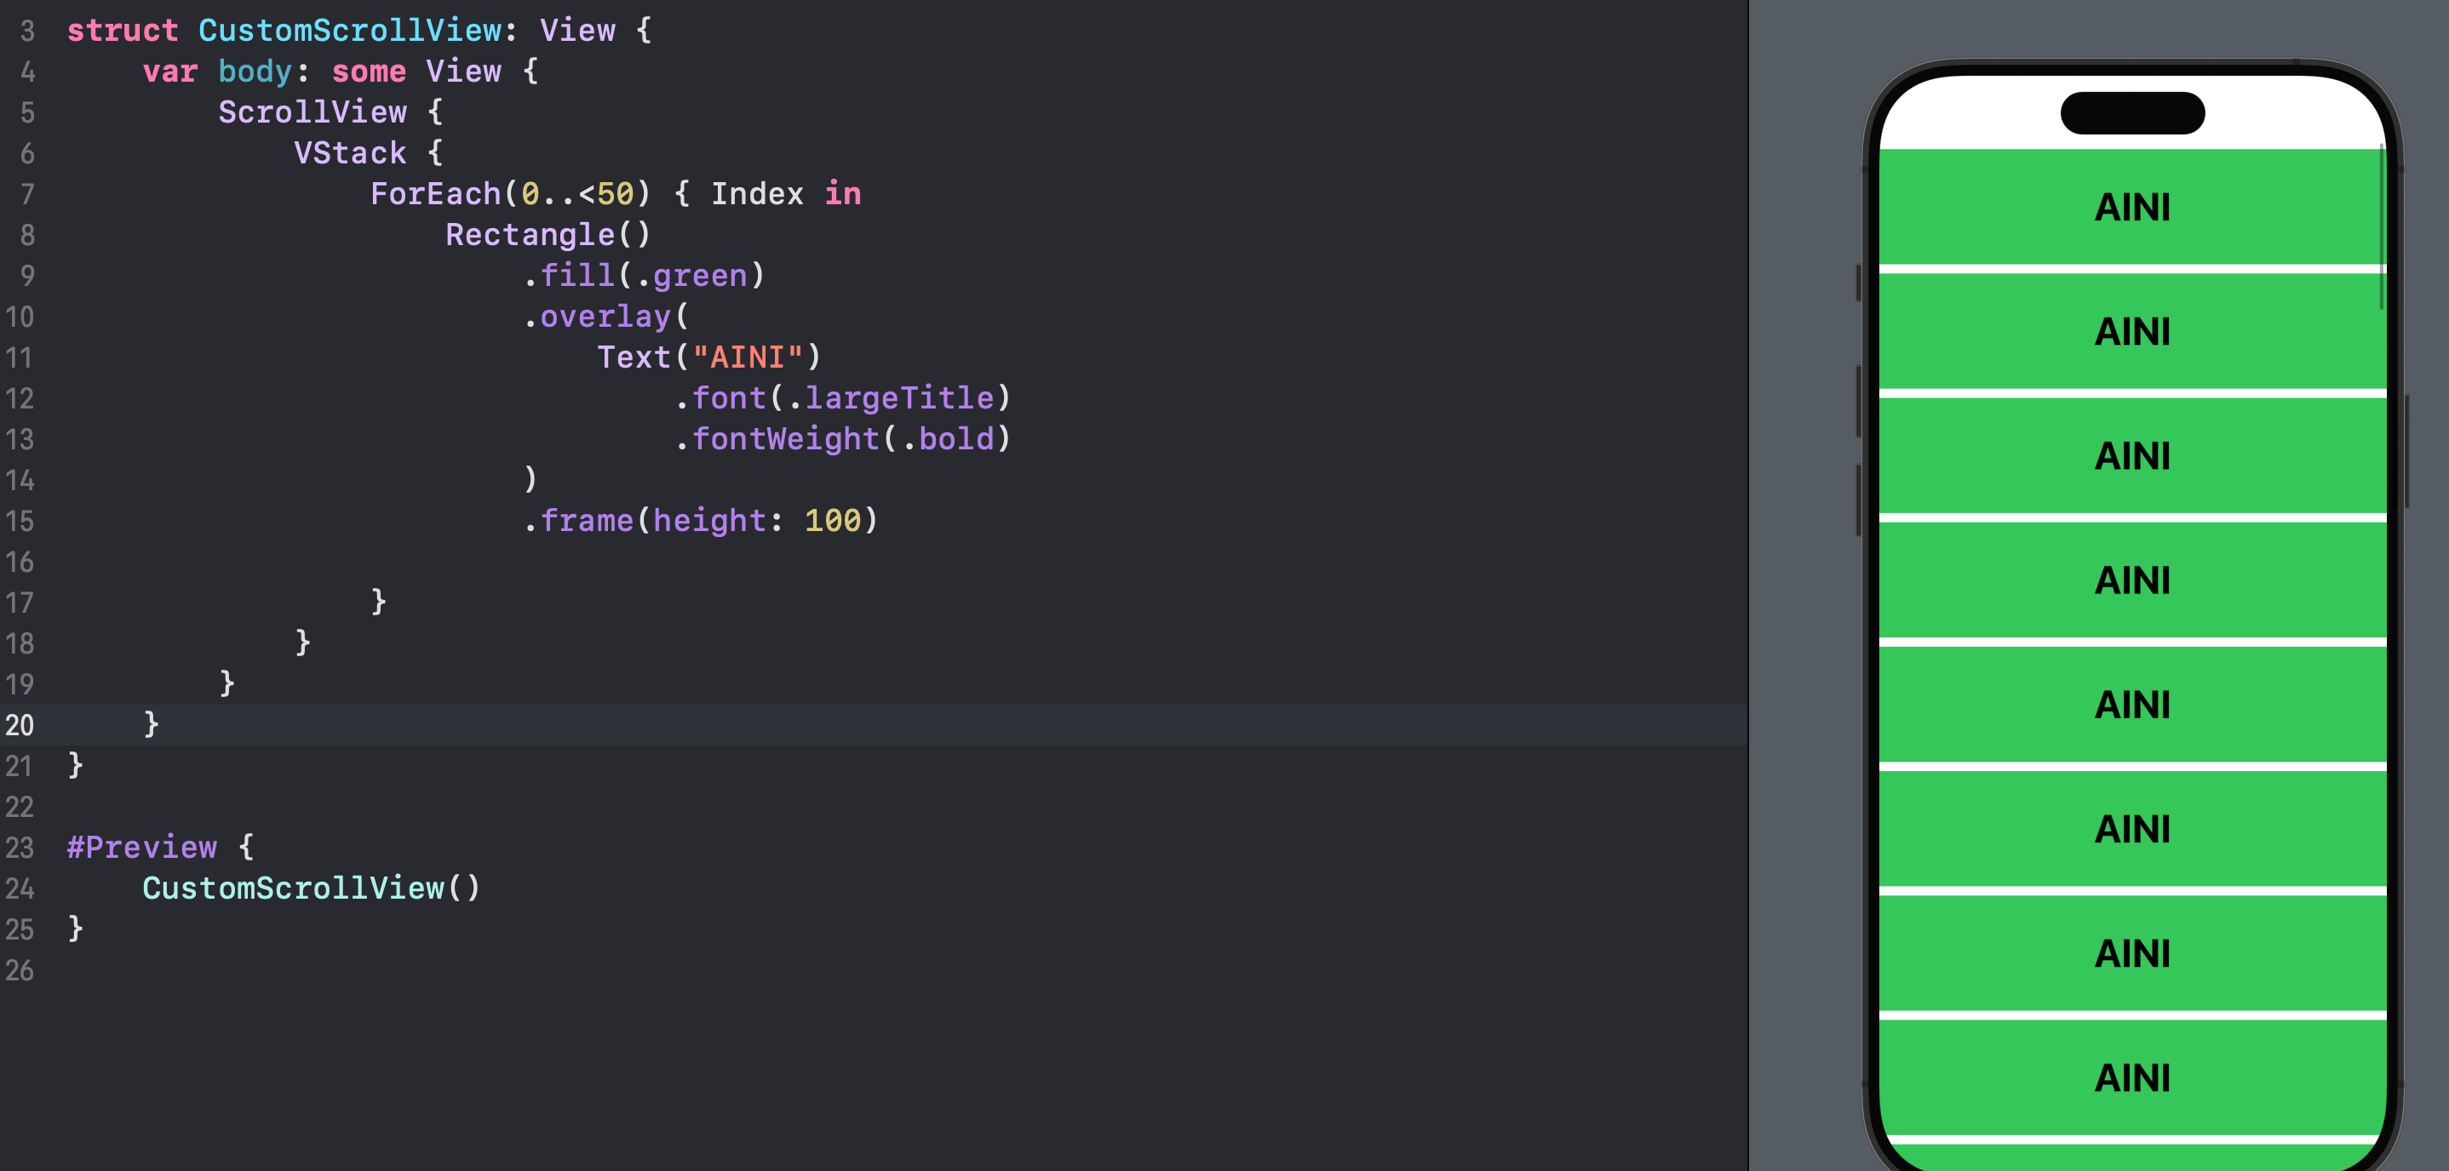
Task: Click line number 3 in the gutter
Action: click(27, 31)
